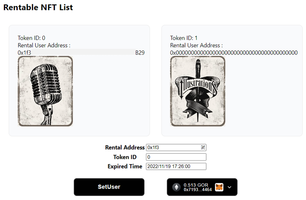Screen dimensions: 306x200
Task: Click the Rentable NFT List heading
Action: click(x=38, y=7)
